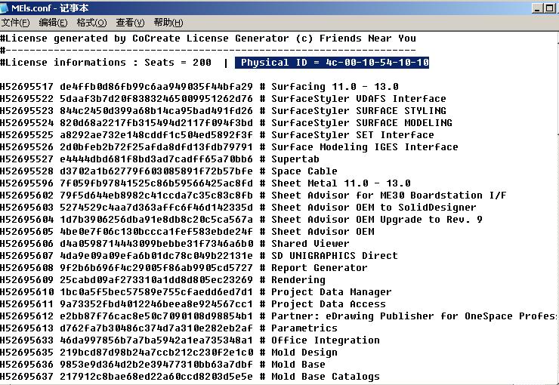
Task: Click license code H52695517
Action: [x=26, y=87]
